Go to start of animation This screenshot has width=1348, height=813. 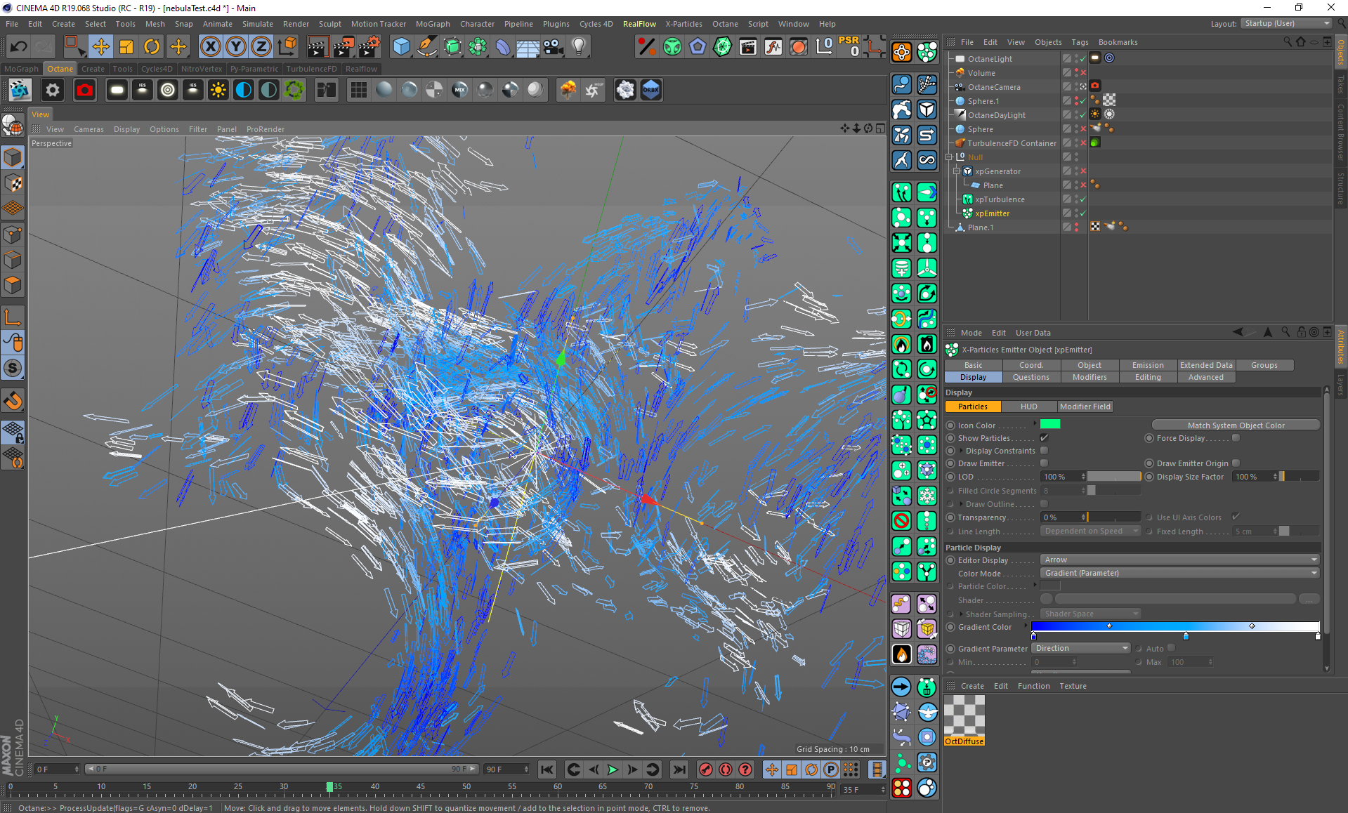547,769
